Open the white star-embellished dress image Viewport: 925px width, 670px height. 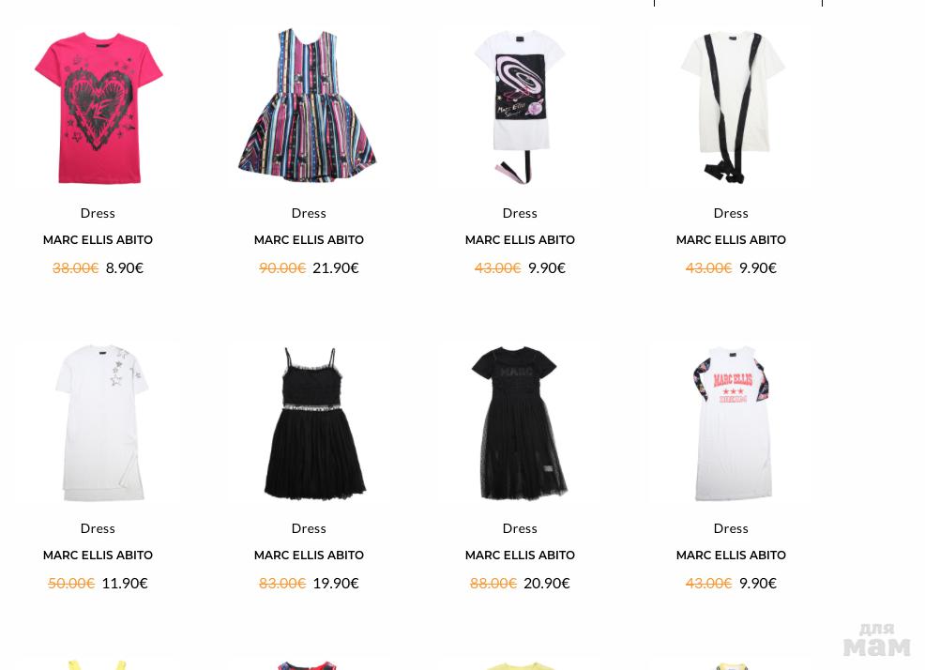point(100,422)
